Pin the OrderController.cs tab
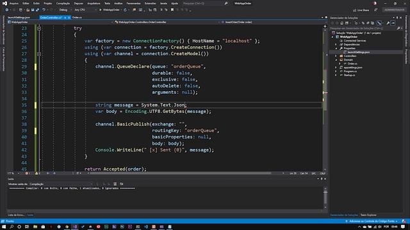 tap(65, 17)
